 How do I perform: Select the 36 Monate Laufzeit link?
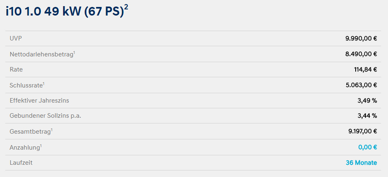coord(361,163)
